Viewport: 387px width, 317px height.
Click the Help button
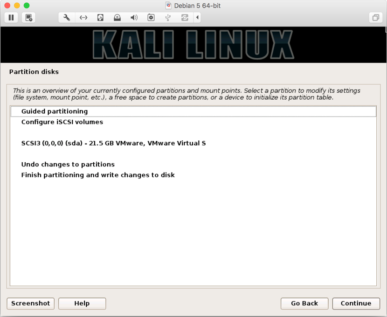pyautogui.click(x=82, y=303)
